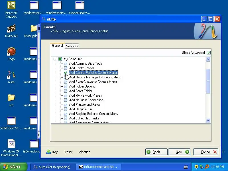Toggle the My Computer group checkbox

60,59
